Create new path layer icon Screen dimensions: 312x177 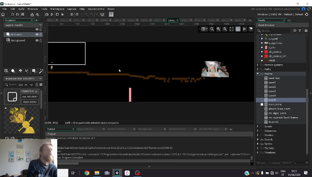click(27, 71)
